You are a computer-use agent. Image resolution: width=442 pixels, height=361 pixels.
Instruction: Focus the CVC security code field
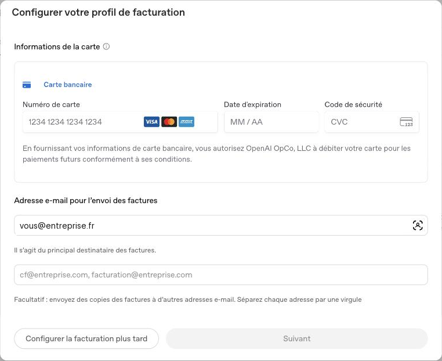(x=372, y=122)
